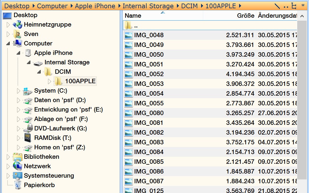The width and height of the screenshot is (309, 193).
Task: Click the two-dots parent directory button
Action: coord(286,6)
